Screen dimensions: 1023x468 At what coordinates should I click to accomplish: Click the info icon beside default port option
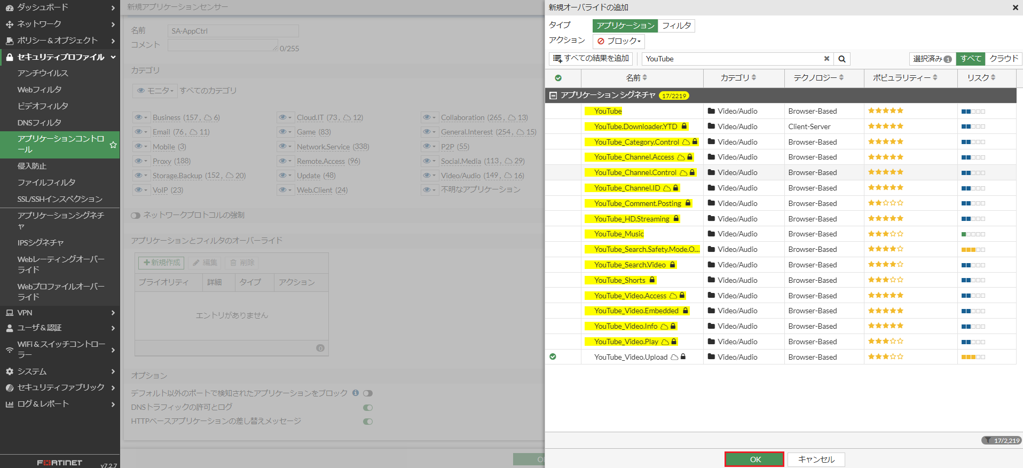[x=355, y=393]
